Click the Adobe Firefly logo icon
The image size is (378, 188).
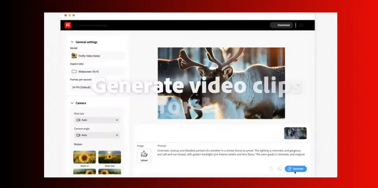pos(68,25)
